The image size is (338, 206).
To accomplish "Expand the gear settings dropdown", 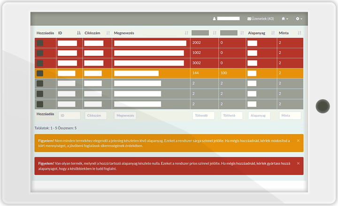I will (x=299, y=19).
